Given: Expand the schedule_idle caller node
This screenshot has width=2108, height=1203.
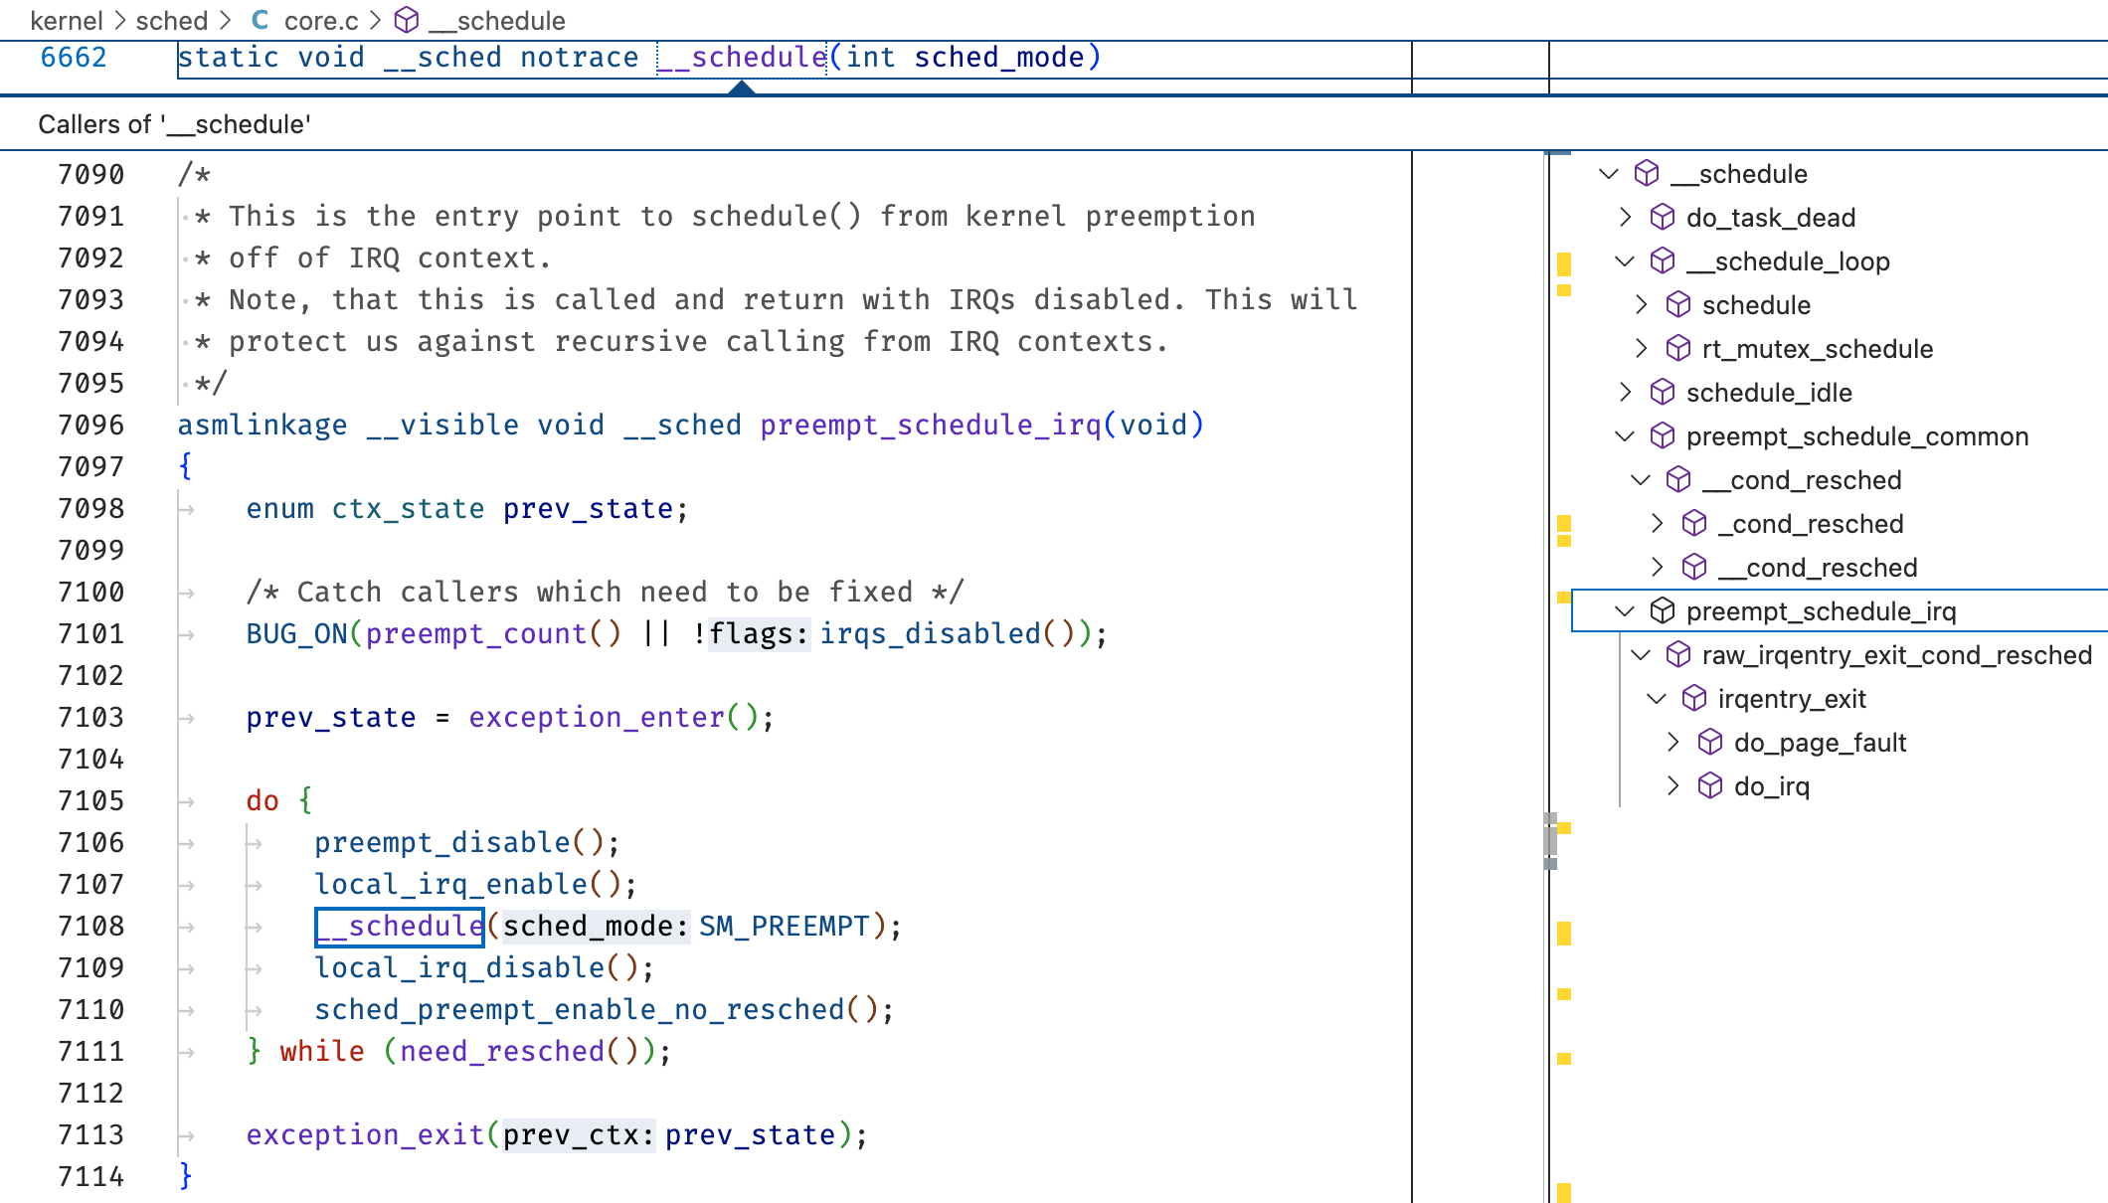Looking at the screenshot, I should [x=1625, y=393].
